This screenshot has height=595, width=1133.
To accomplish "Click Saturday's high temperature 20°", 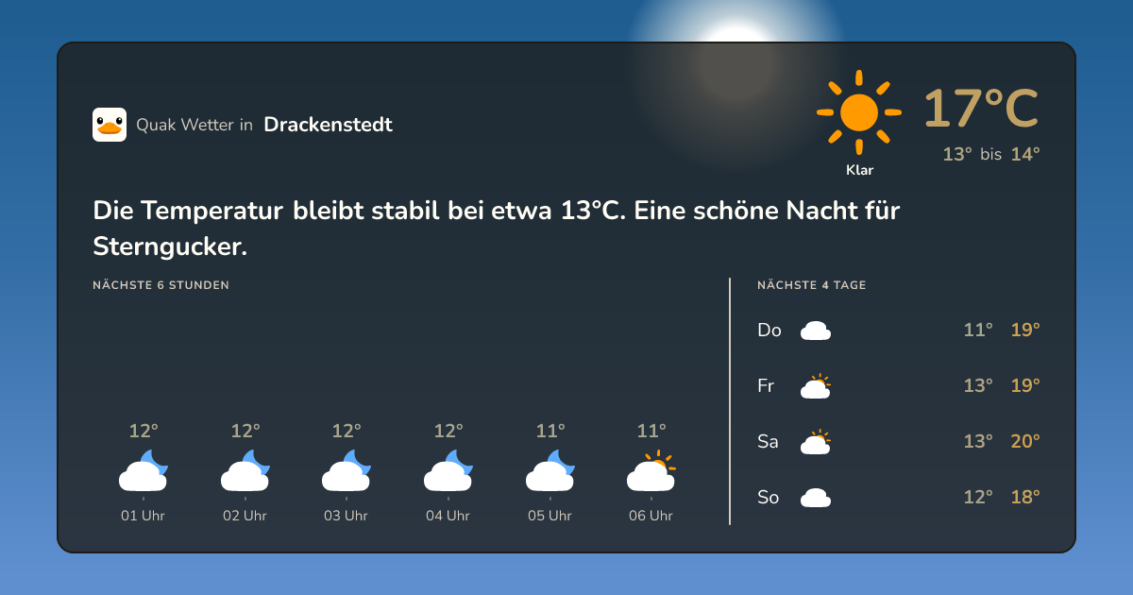I will (1025, 441).
